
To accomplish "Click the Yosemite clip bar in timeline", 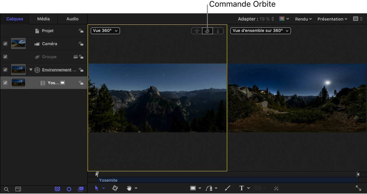I will point(226,180).
